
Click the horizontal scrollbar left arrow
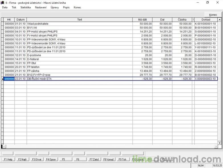pos(4,146)
